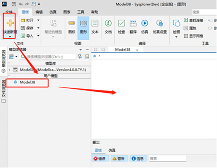Select the Model38 document tab

(123, 49)
